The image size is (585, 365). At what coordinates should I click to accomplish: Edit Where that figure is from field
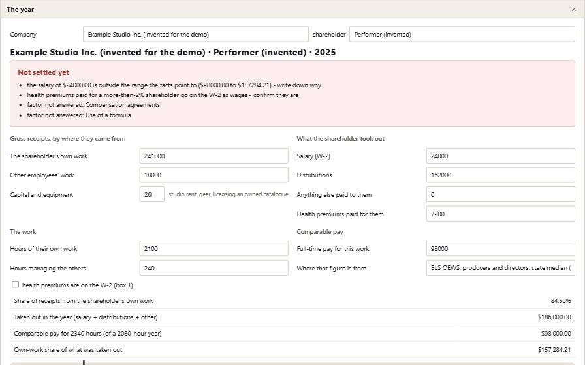pyautogui.click(x=500, y=268)
